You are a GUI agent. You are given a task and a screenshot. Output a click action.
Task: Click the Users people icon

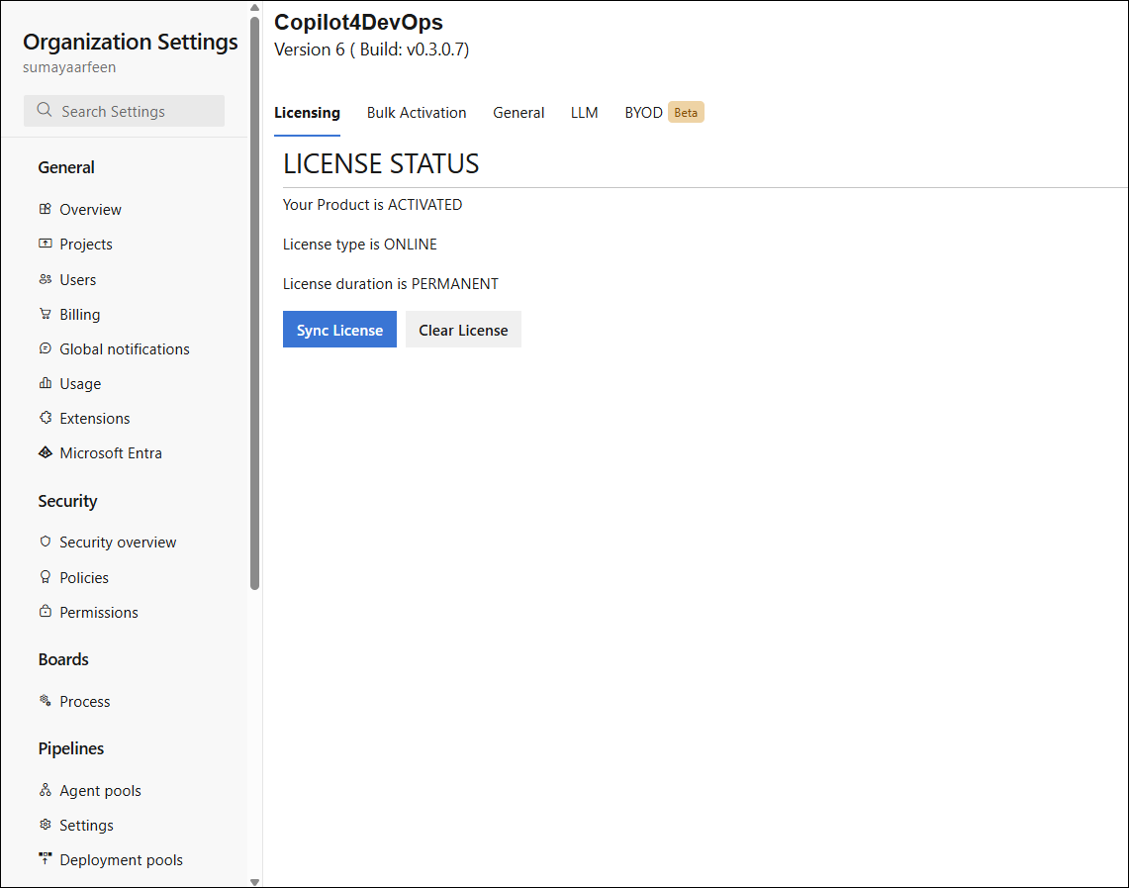coord(46,279)
